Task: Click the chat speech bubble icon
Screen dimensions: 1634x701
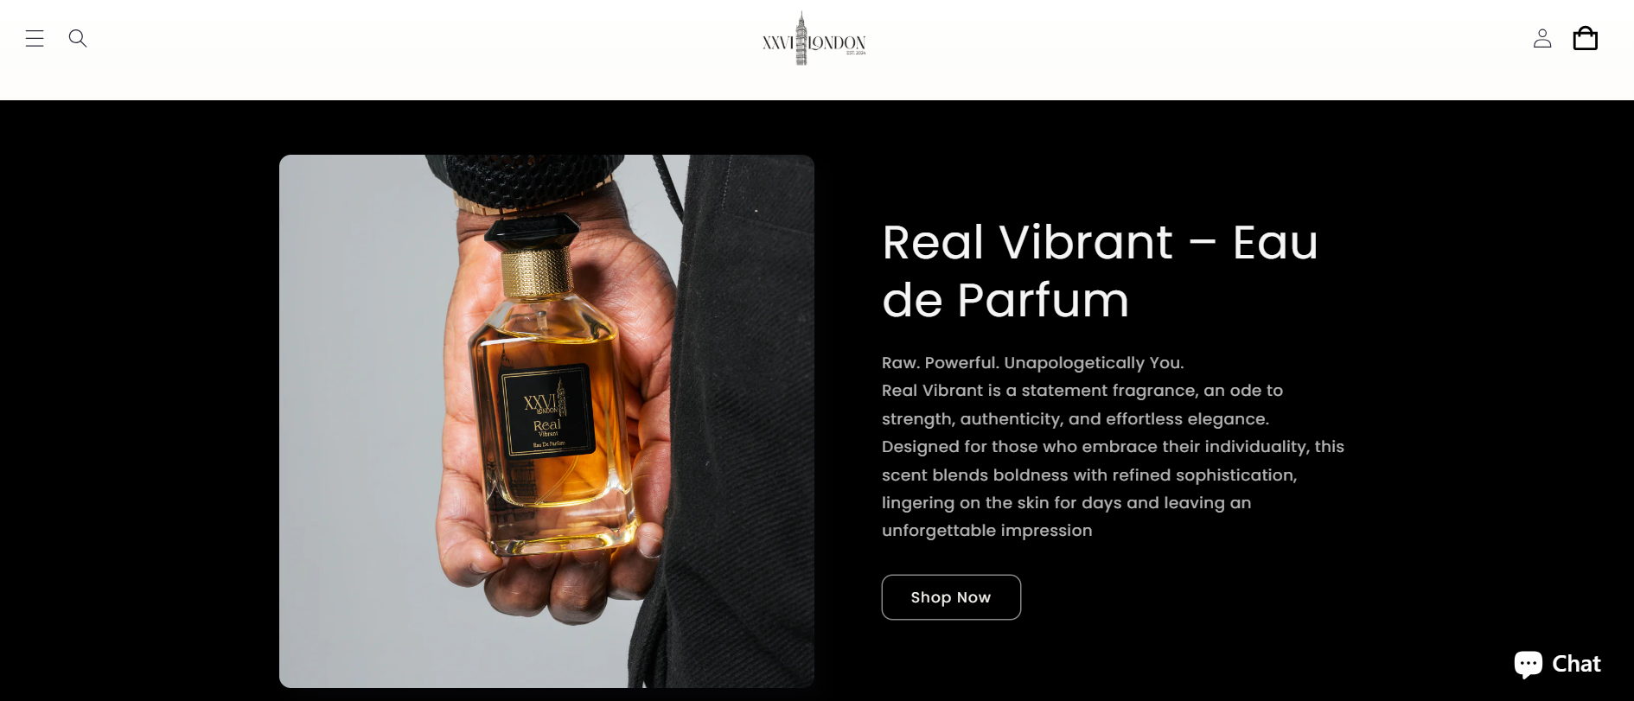Action: [1529, 664]
